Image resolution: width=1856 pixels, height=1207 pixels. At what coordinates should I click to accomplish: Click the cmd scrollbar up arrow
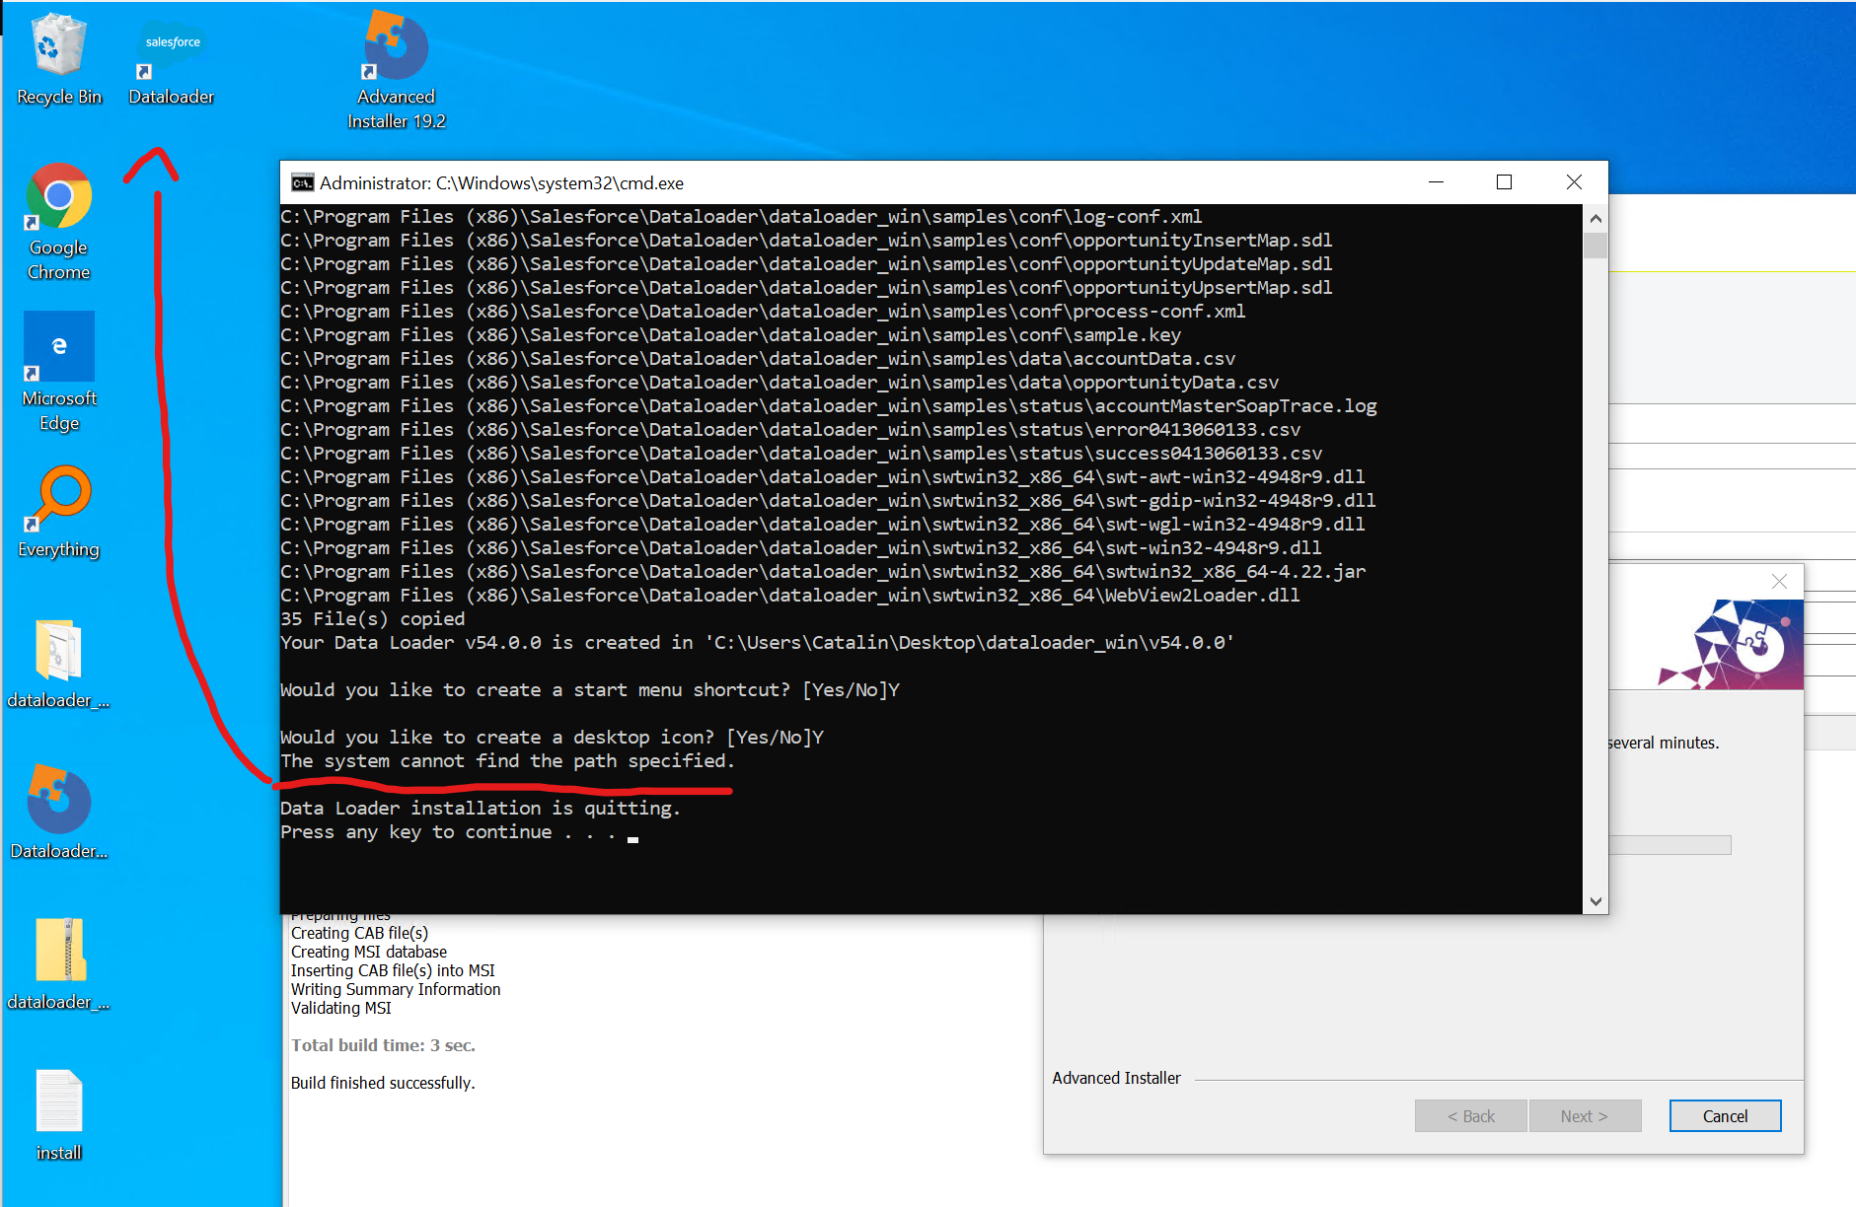(x=1596, y=218)
